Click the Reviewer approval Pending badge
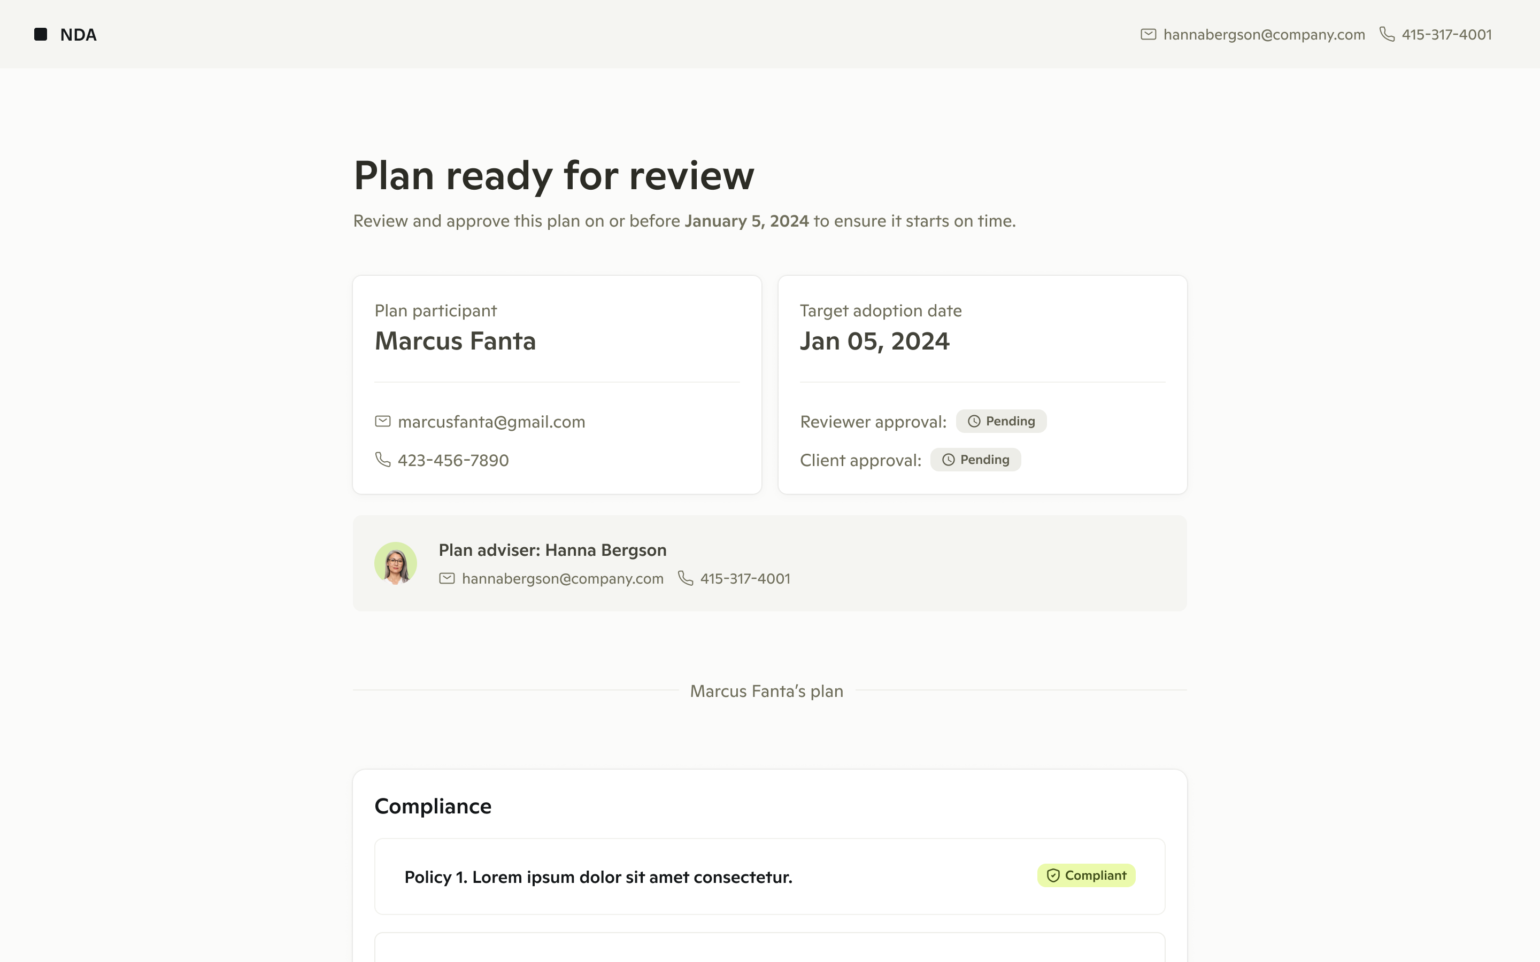This screenshot has height=962, width=1540. click(1001, 421)
